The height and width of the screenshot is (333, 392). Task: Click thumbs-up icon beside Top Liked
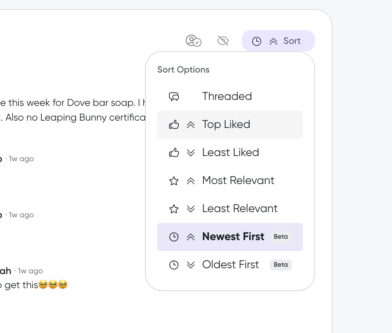coord(174,124)
